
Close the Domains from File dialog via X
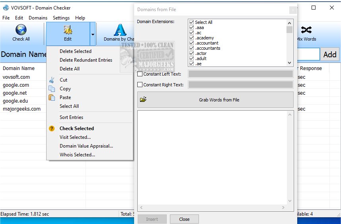[x=293, y=10]
